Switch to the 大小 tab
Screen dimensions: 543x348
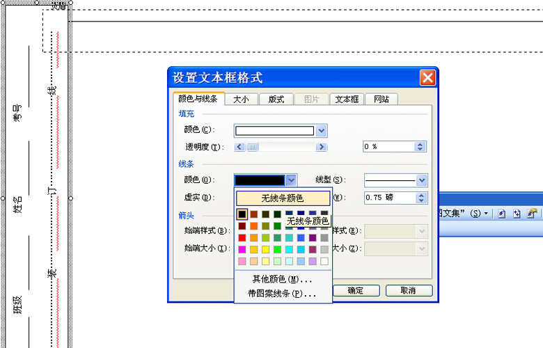[x=241, y=100]
